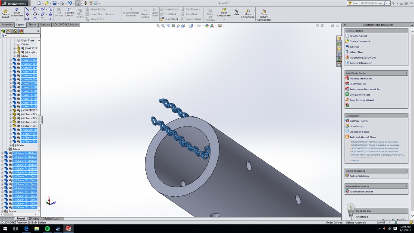Click Convert Entities tool
This screenshot has height=233, width=414.
click(x=69, y=13)
